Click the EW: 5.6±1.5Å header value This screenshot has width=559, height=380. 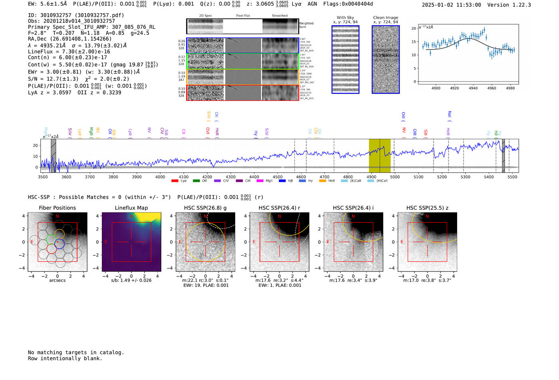(x=48, y=4)
